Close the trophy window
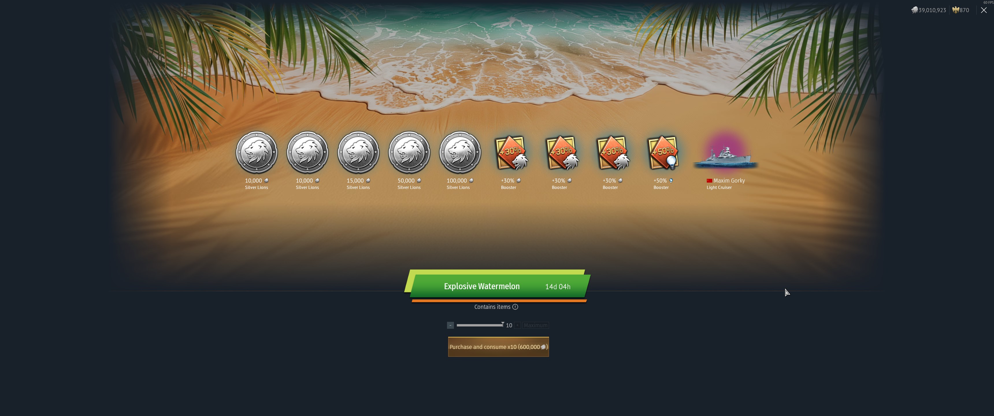The image size is (994, 416). (x=984, y=10)
